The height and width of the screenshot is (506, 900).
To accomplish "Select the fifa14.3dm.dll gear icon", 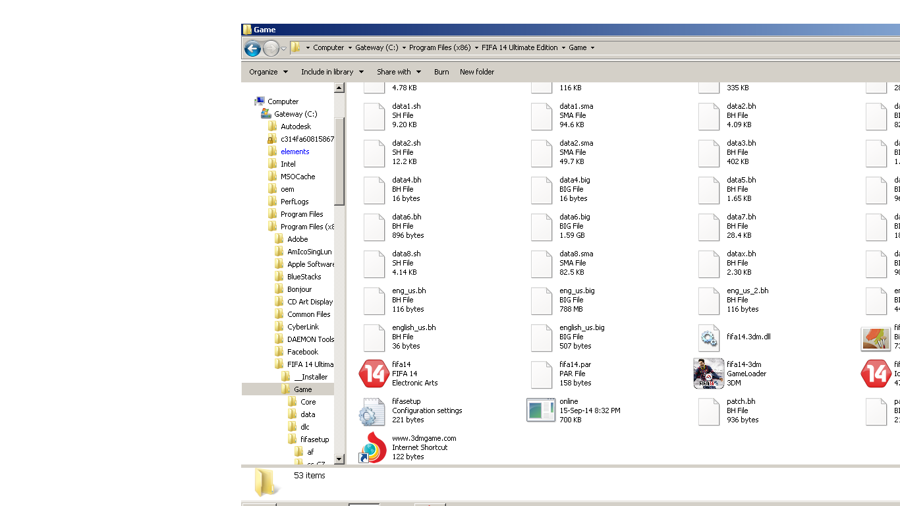I will pyautogui.click(x=709, y=338).
